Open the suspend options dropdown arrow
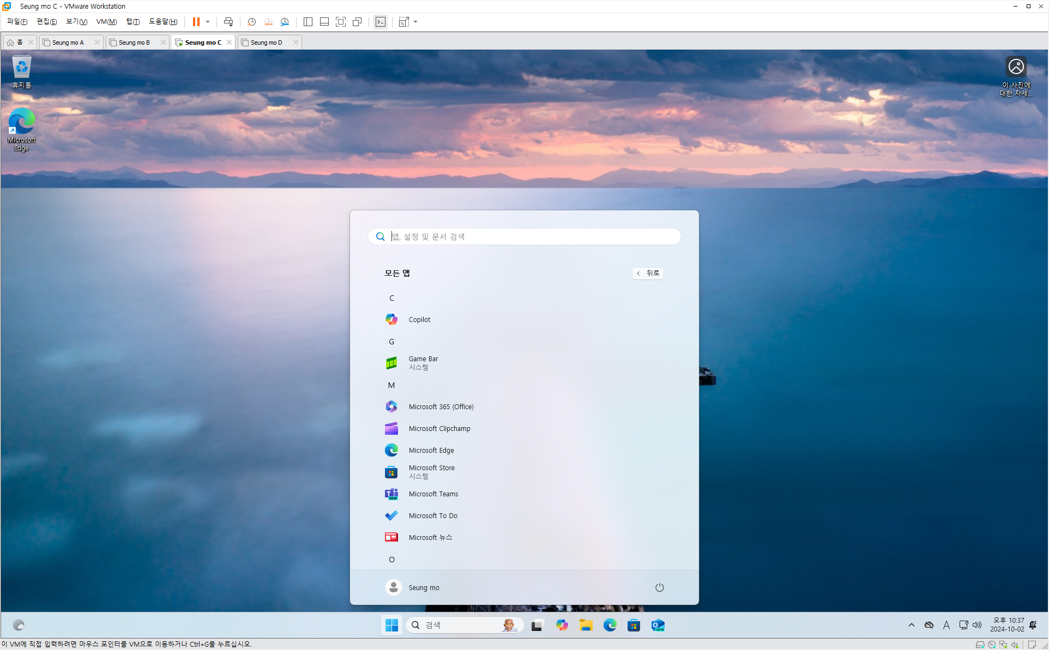 tap(207, 22)
